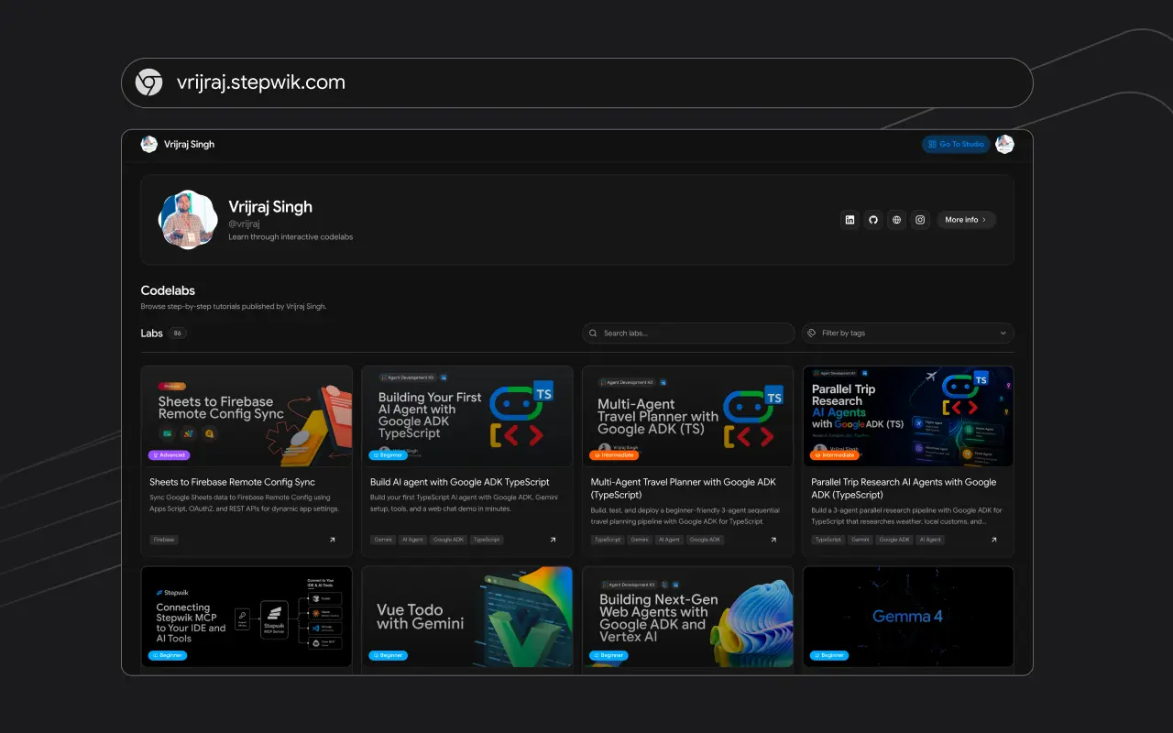Click the Chrome icon in the address bar
Screen dimensions: 1173x733
point(149,82)
